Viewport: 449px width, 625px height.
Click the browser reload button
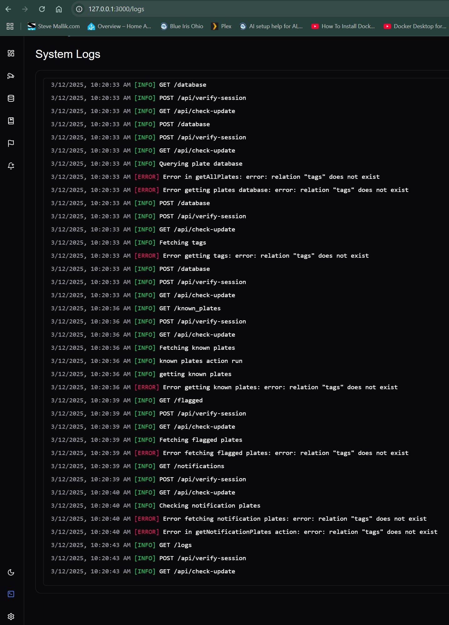42,9
